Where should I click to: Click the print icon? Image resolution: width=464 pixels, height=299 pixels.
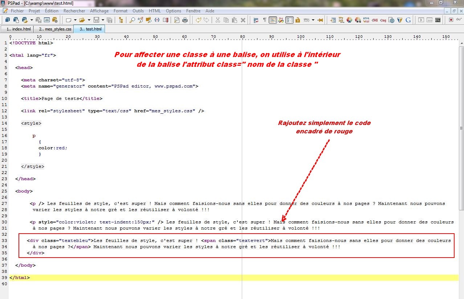pos(185,20)
